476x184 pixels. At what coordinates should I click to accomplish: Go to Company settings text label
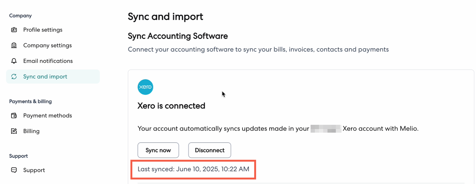click(x=48, y=45)
